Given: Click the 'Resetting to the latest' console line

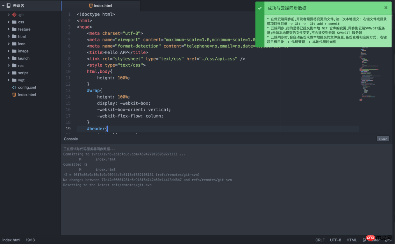Looking at the screenshot, I should click(x=107, y=185).
